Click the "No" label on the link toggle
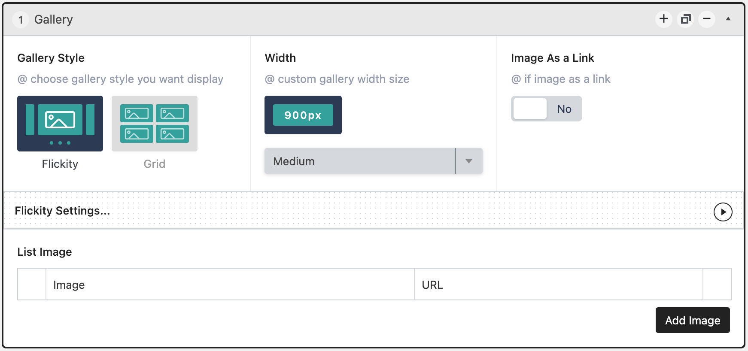This screenshot has height=351, width=748. pyautogui.click(x=564, y=109)
